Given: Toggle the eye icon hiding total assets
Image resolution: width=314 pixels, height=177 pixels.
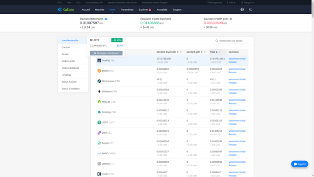Looking at the screenshot, I should point(106,19).
